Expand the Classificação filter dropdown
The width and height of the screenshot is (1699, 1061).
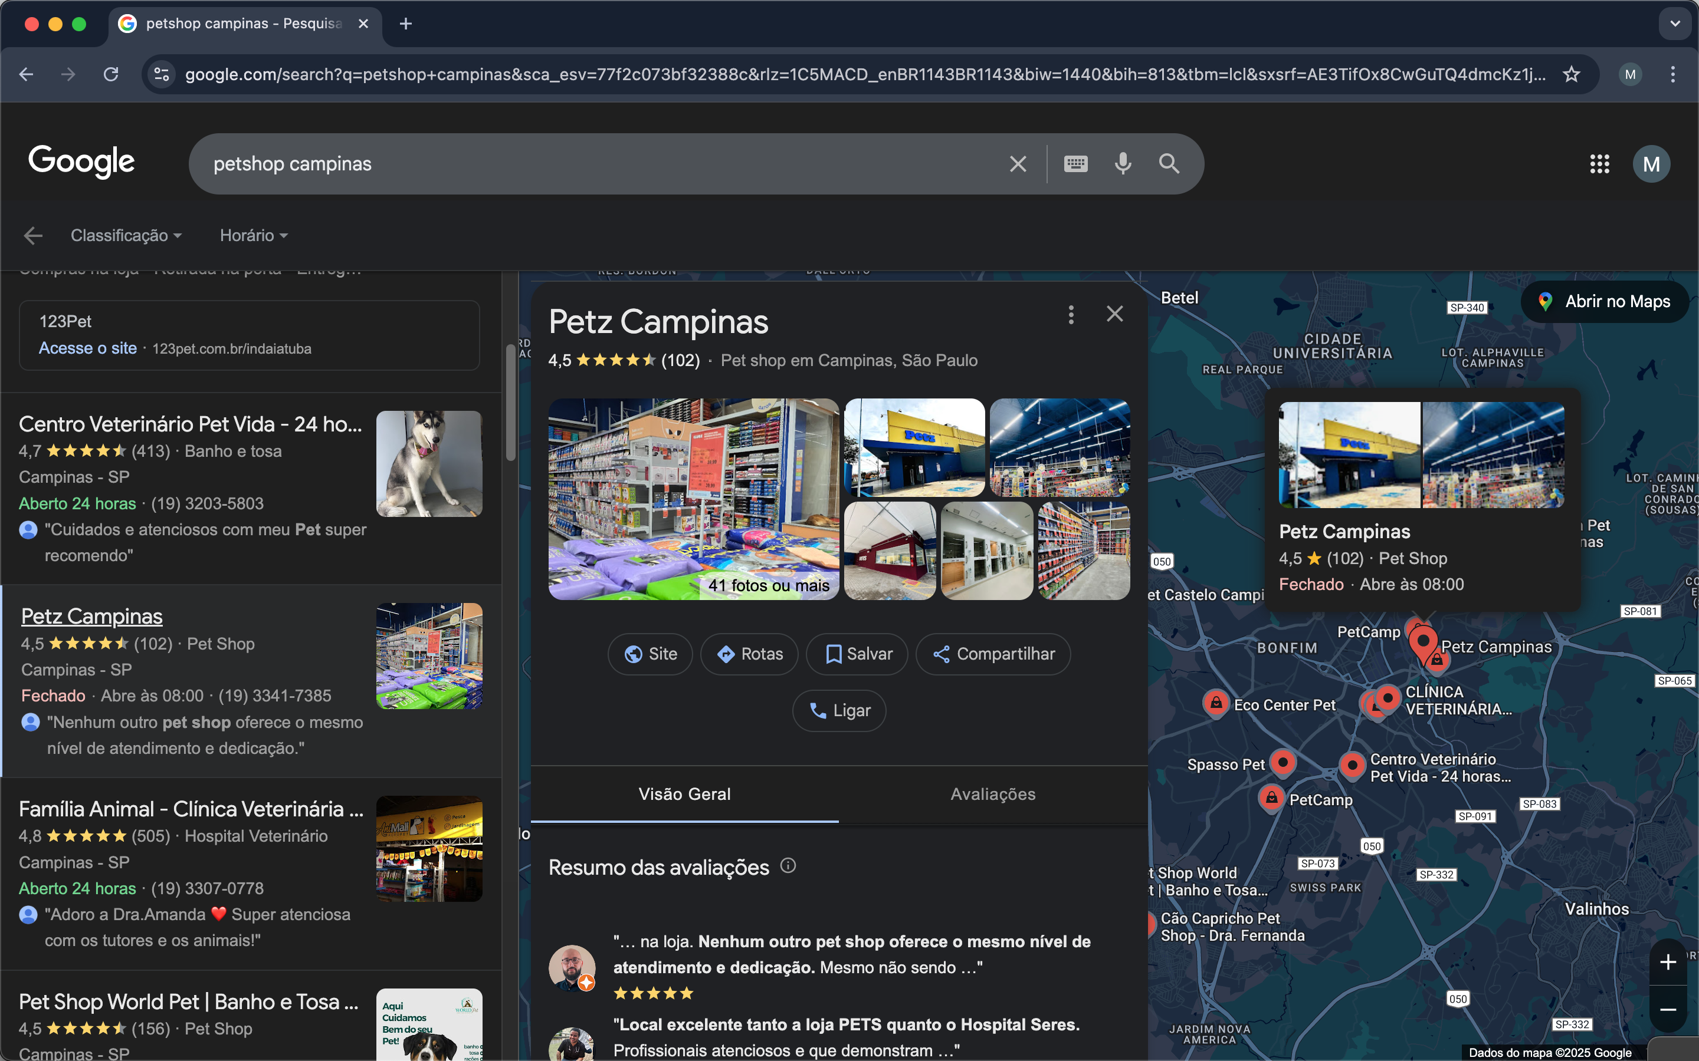point(126,236)
